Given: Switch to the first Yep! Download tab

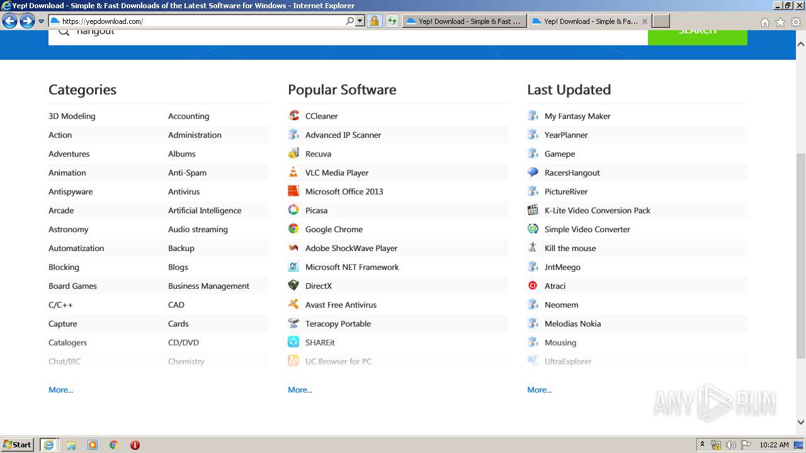Looking at the screenshot, I should (464, 21).
